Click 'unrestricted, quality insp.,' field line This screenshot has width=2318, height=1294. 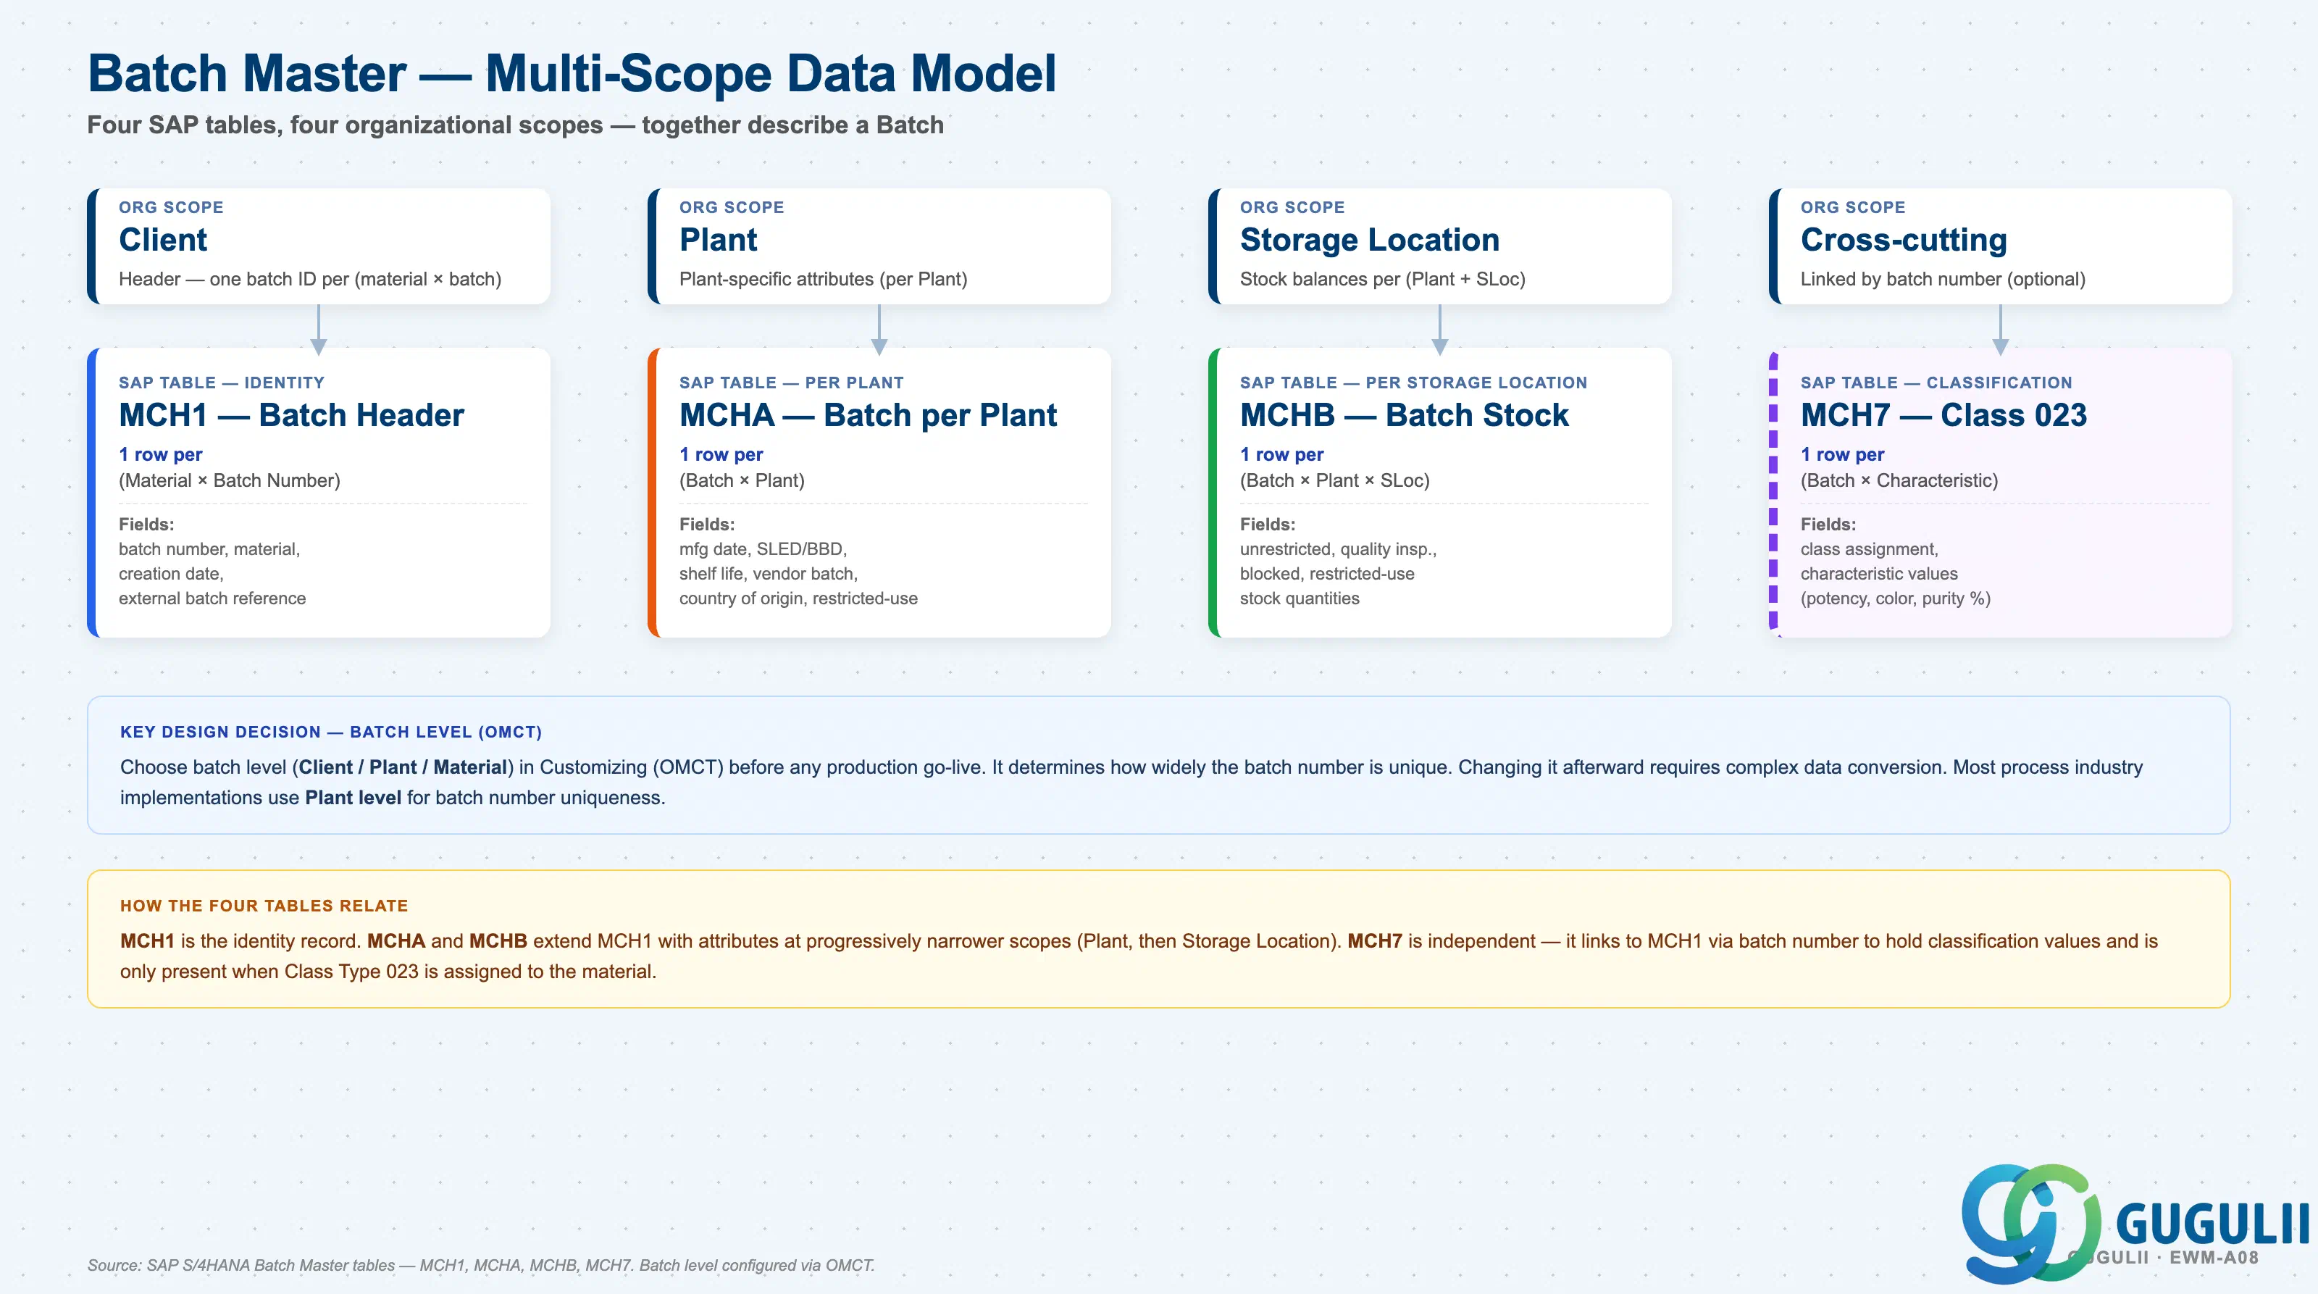(x=1338, y=549)
